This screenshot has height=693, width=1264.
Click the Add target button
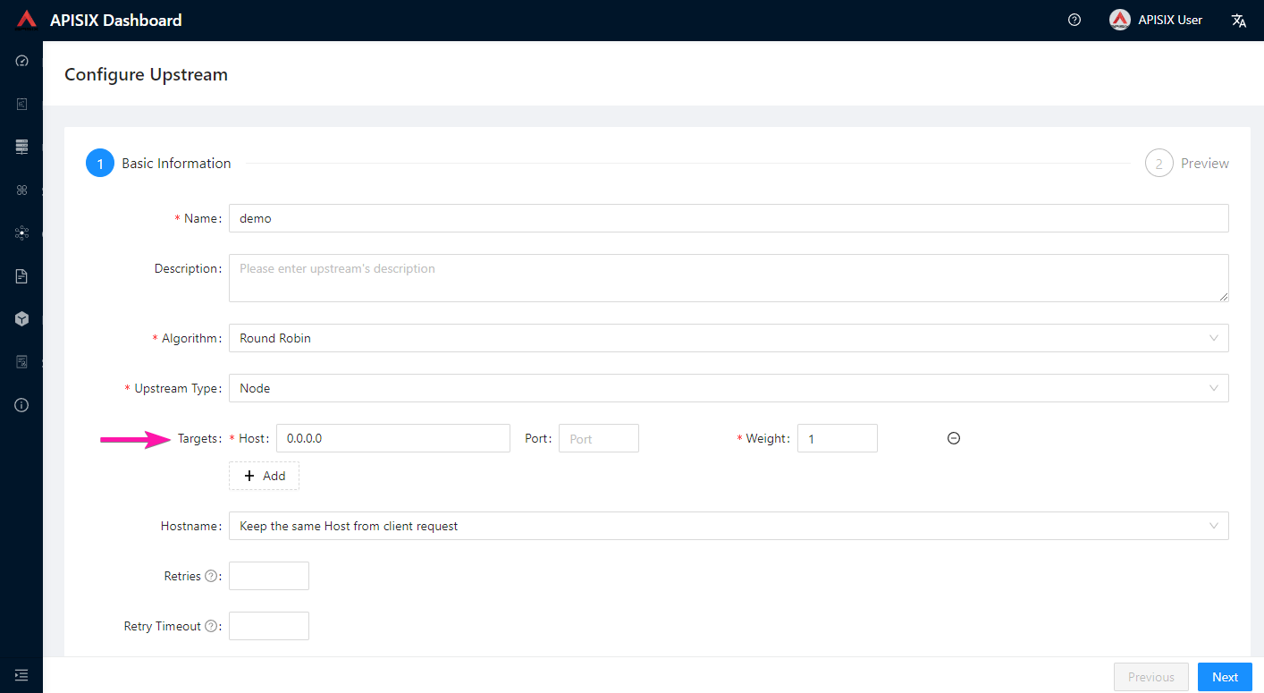(264, 476)
